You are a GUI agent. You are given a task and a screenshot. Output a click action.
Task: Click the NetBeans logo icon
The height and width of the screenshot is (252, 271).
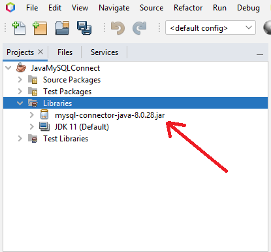(10, 7)
